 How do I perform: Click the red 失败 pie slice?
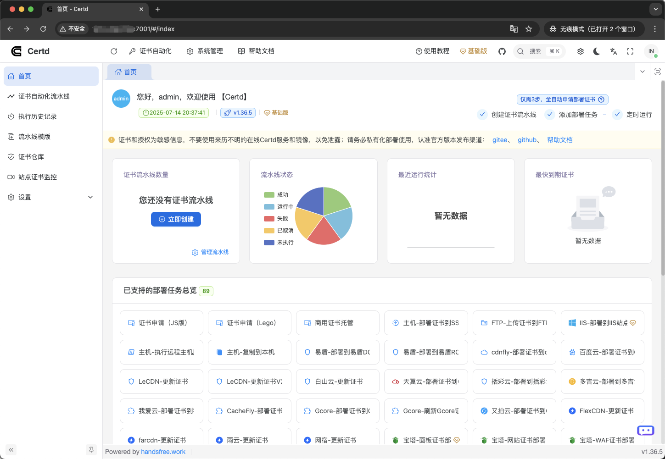[323, 232]
